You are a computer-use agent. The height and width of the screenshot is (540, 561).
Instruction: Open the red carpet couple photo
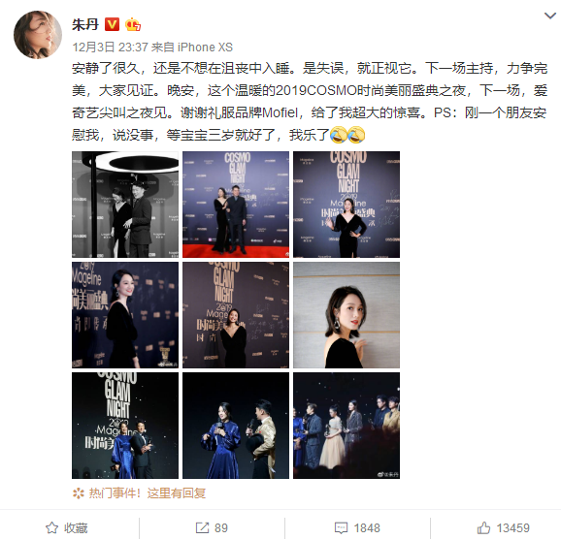(x=236, y=205)
